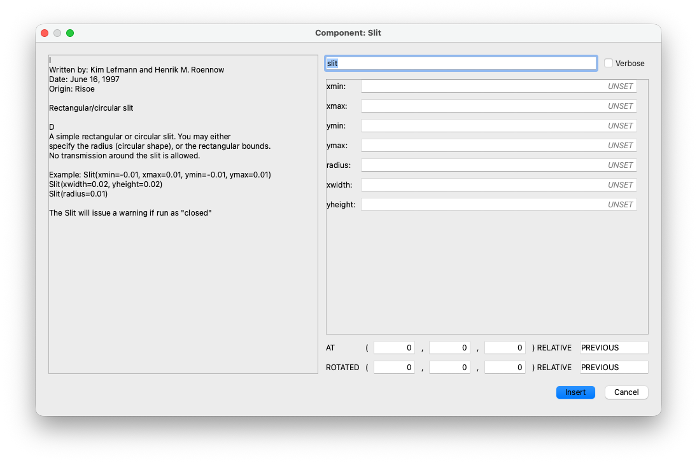The height and width of the screenshot is (463, 697).
Task: Focus the third AT coordinate field
Action: (x=505, y=347)
